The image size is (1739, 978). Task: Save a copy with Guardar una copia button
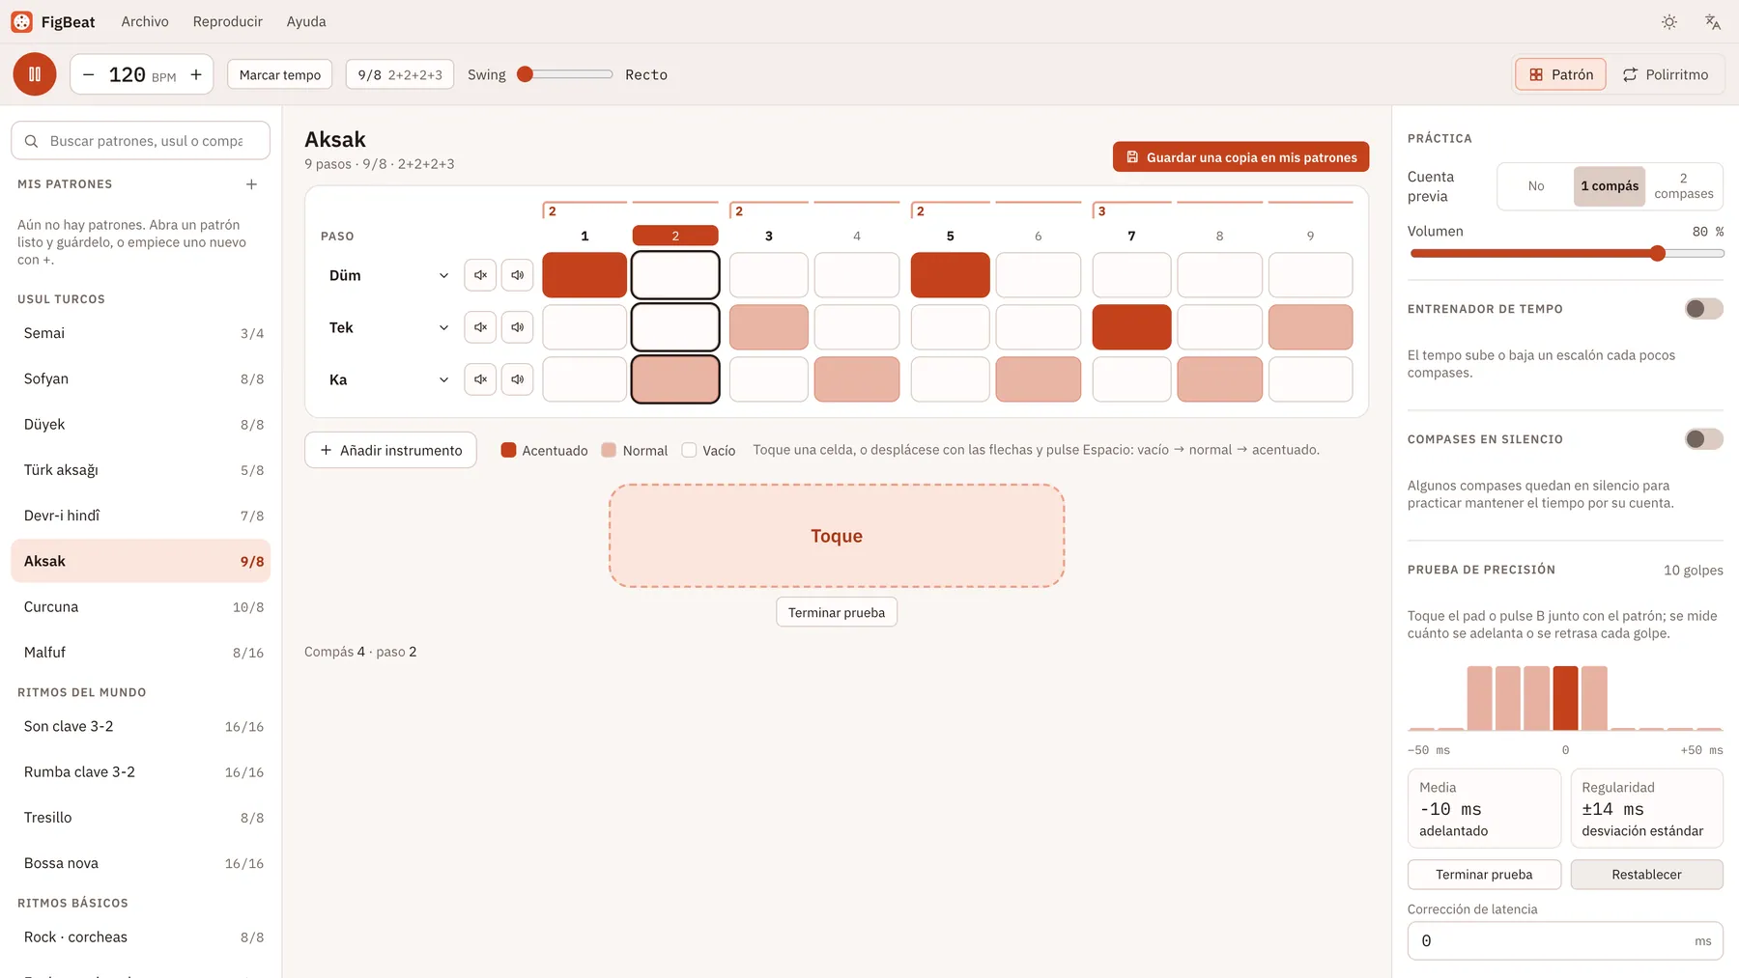(x=1240, y=157)
